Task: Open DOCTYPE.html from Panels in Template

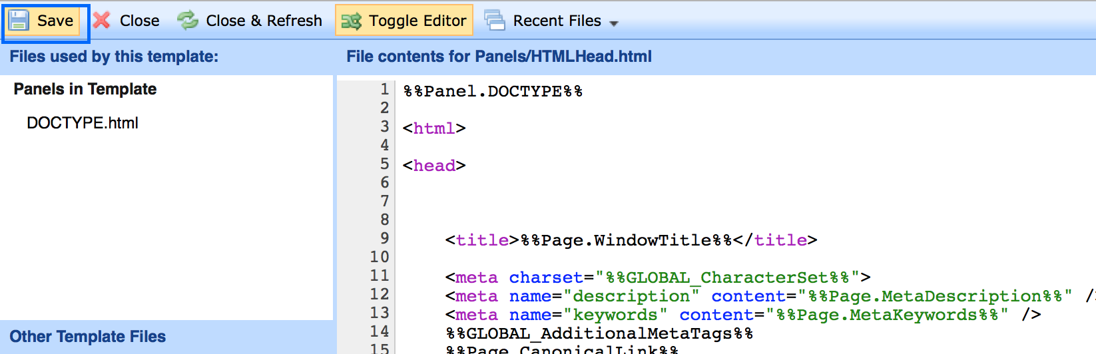Action: point(83,123)
